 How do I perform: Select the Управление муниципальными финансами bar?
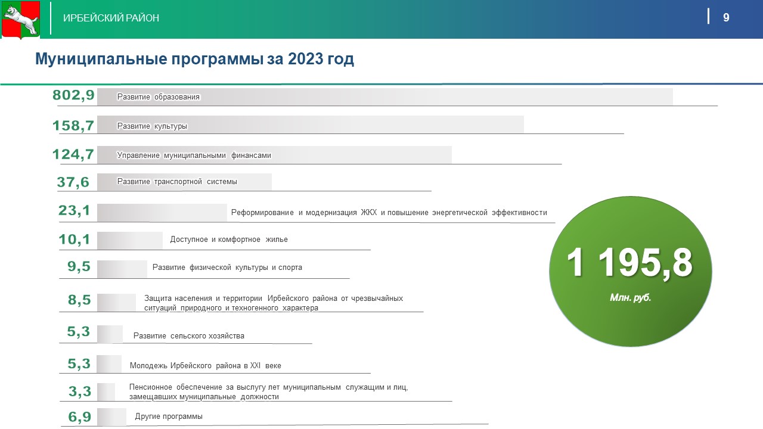[x=274, y=155]
